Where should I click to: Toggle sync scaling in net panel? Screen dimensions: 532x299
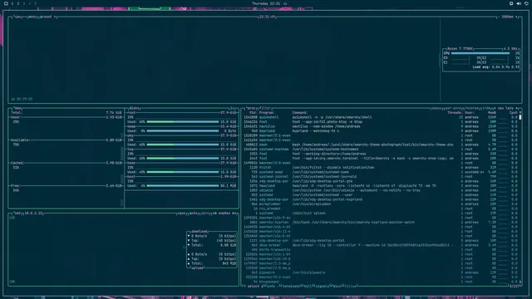tap(181, 213)
